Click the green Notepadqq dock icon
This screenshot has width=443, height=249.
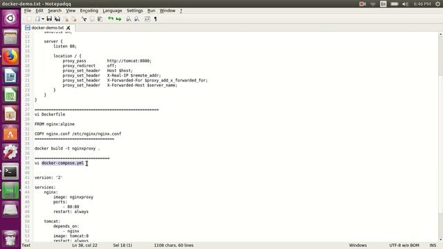(10, 191)
